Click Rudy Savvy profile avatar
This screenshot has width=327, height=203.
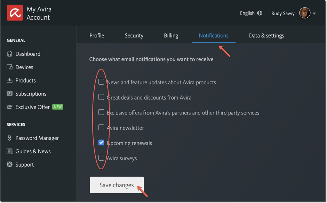click(305, 13)
